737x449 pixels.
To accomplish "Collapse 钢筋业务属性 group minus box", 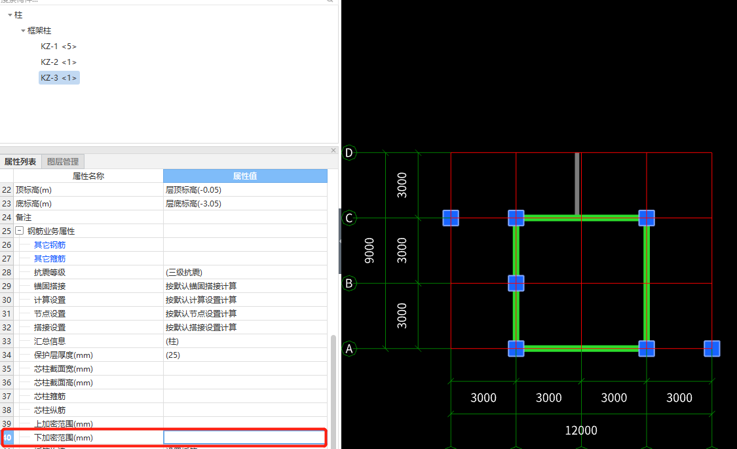I will click(x=19, y=231).
